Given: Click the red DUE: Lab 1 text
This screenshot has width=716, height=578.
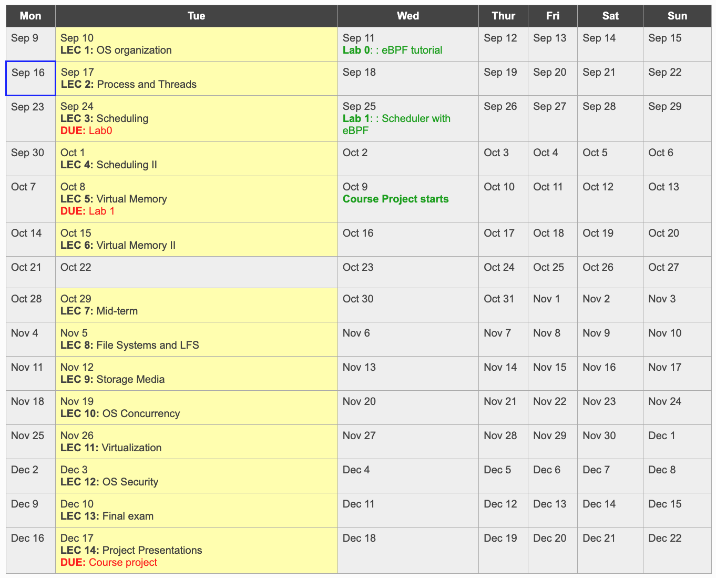Looking at the screenshot, I should [88, 211].
